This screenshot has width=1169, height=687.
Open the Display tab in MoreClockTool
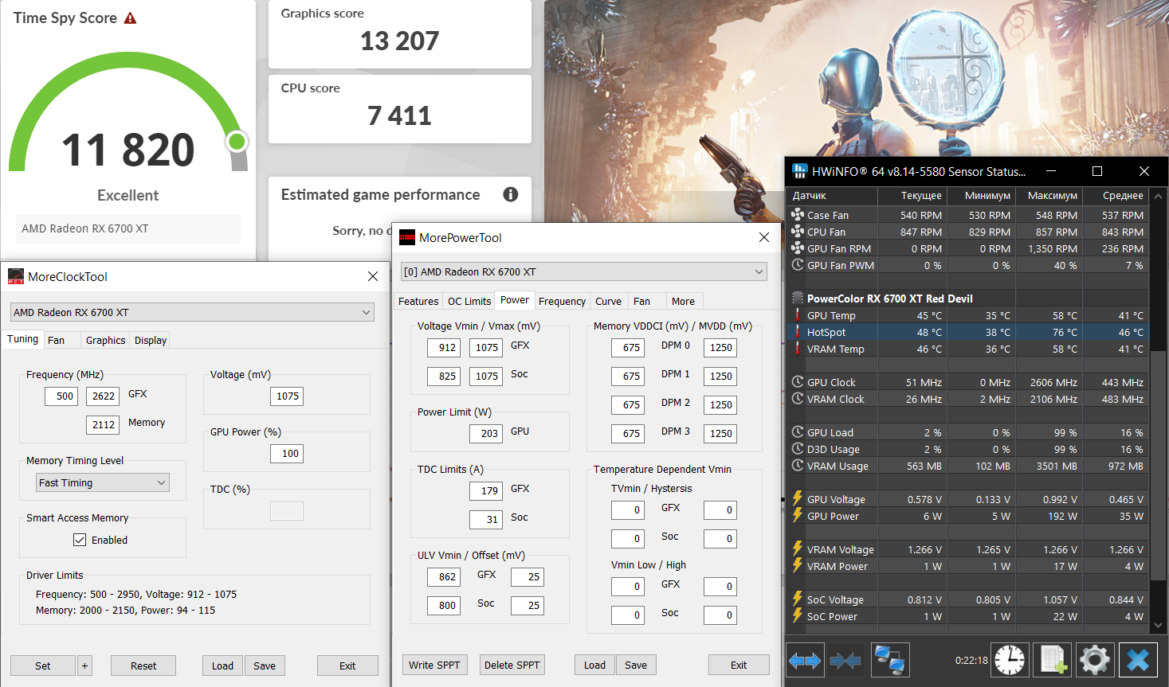151,340
